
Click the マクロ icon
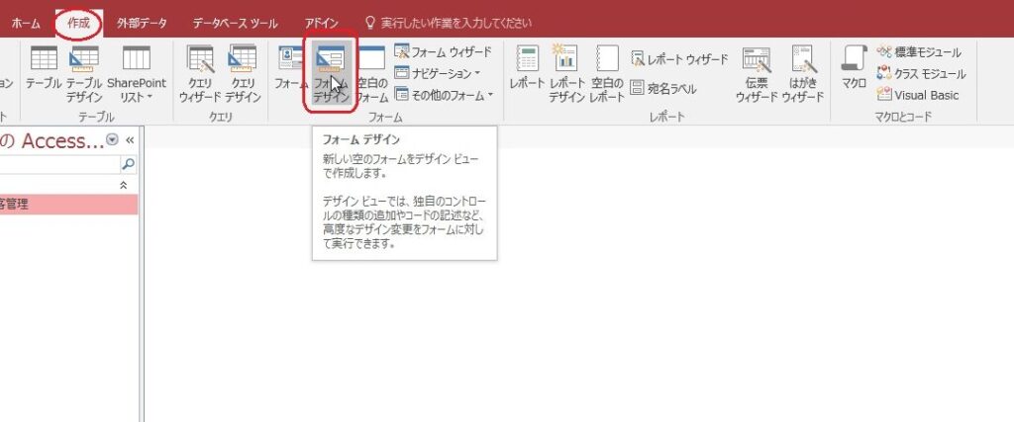(x=854, y=67)
